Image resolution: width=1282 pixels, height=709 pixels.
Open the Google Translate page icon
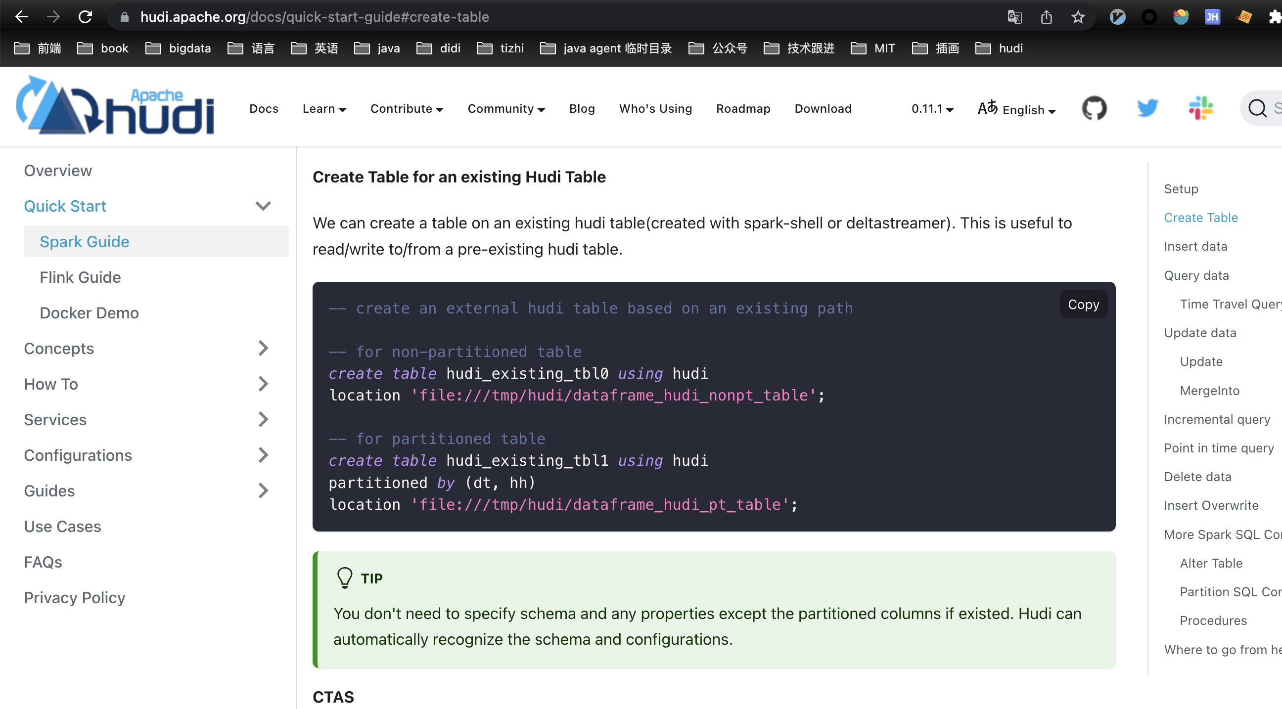click(1014, 17)
